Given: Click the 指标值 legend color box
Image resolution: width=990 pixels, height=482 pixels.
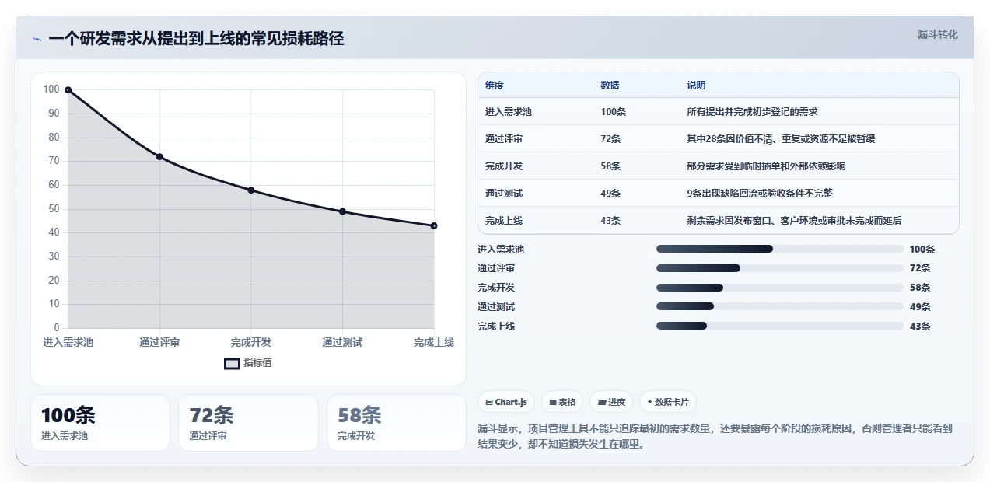Looking at the screenshot, I should 232,363.
